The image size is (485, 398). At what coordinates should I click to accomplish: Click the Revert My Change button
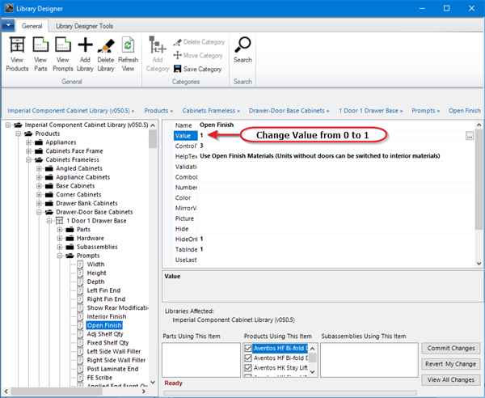(450, 364)
